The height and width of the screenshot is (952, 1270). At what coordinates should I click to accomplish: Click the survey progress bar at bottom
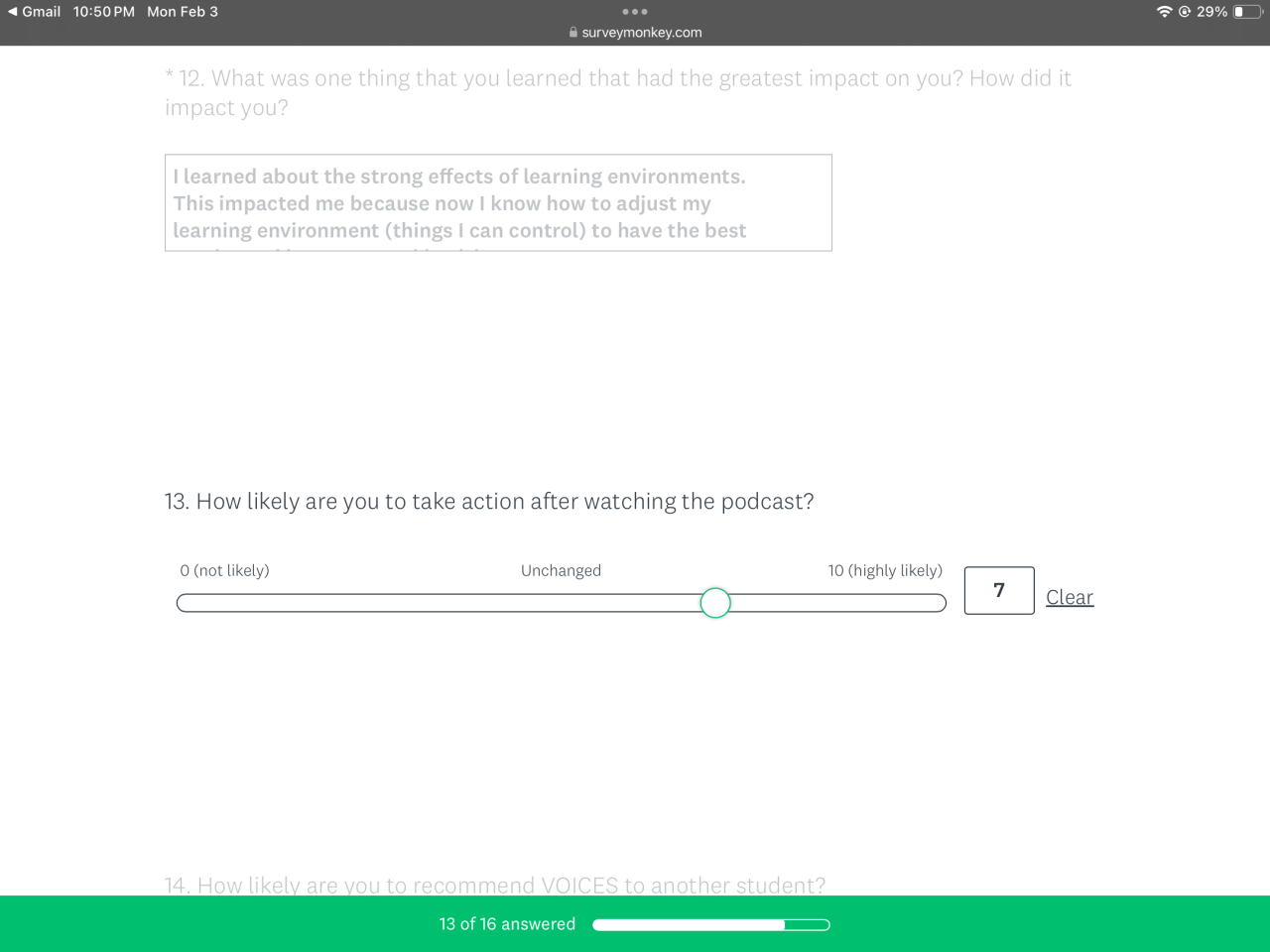coord(711,925)
